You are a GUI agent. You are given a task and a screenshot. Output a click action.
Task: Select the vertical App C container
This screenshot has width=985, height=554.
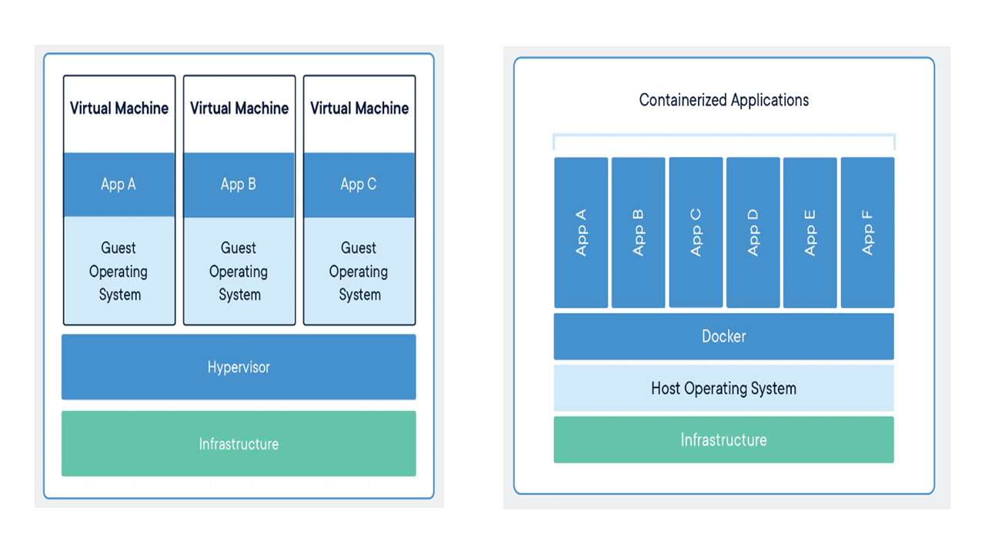[x=696, y=232]
